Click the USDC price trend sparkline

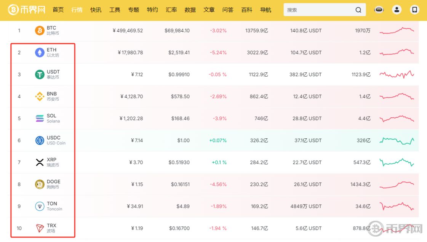tap(397, 141)
